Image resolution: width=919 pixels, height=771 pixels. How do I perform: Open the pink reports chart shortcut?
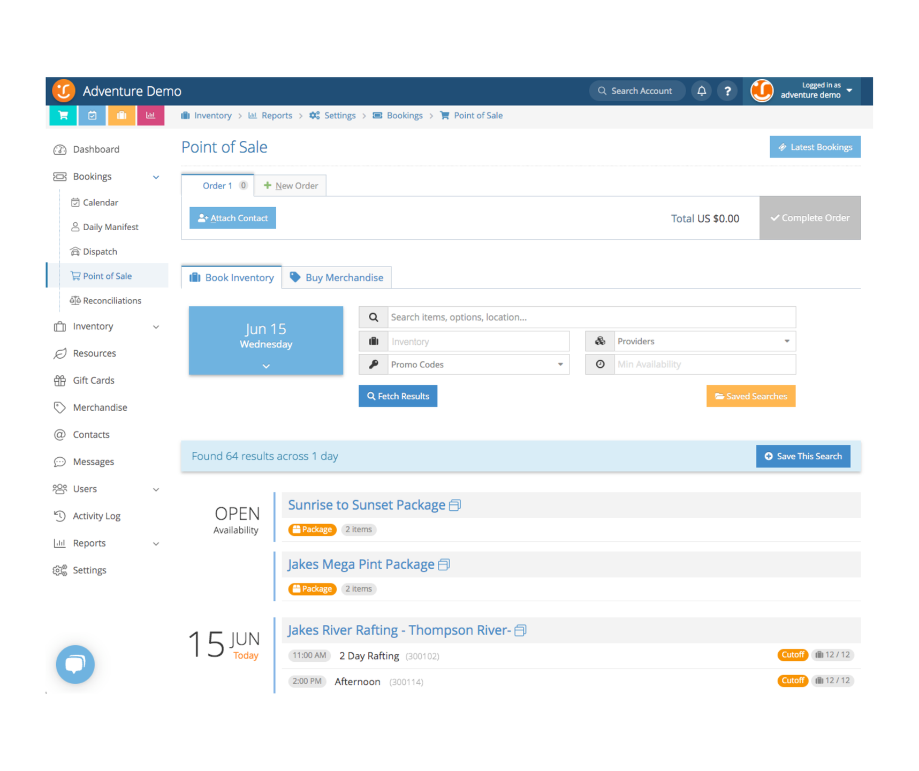click(x=150, y=116)
